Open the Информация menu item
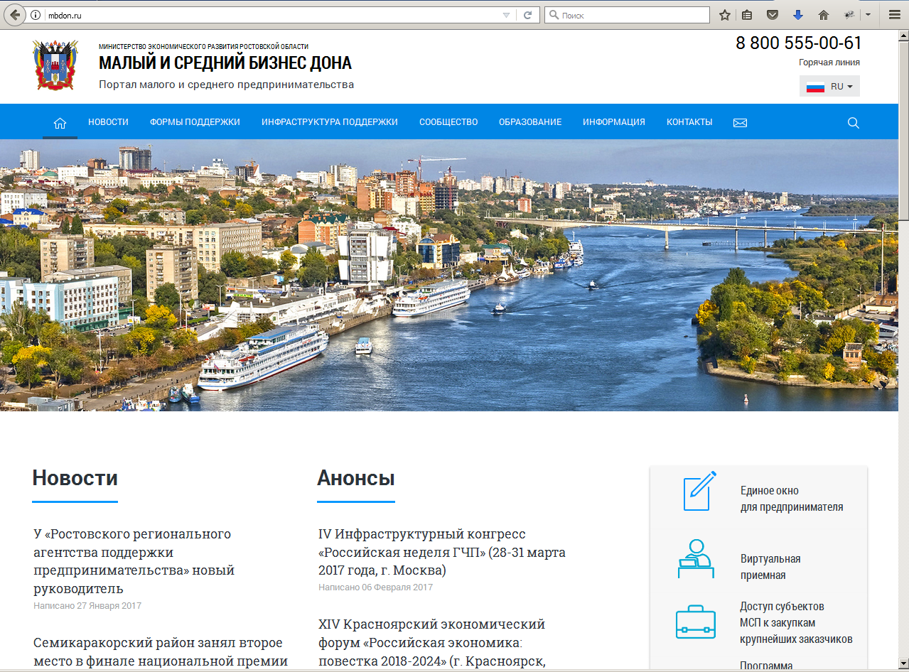This screenshot has width=909, height=672. pyautogui.click(x=614, y=122)
